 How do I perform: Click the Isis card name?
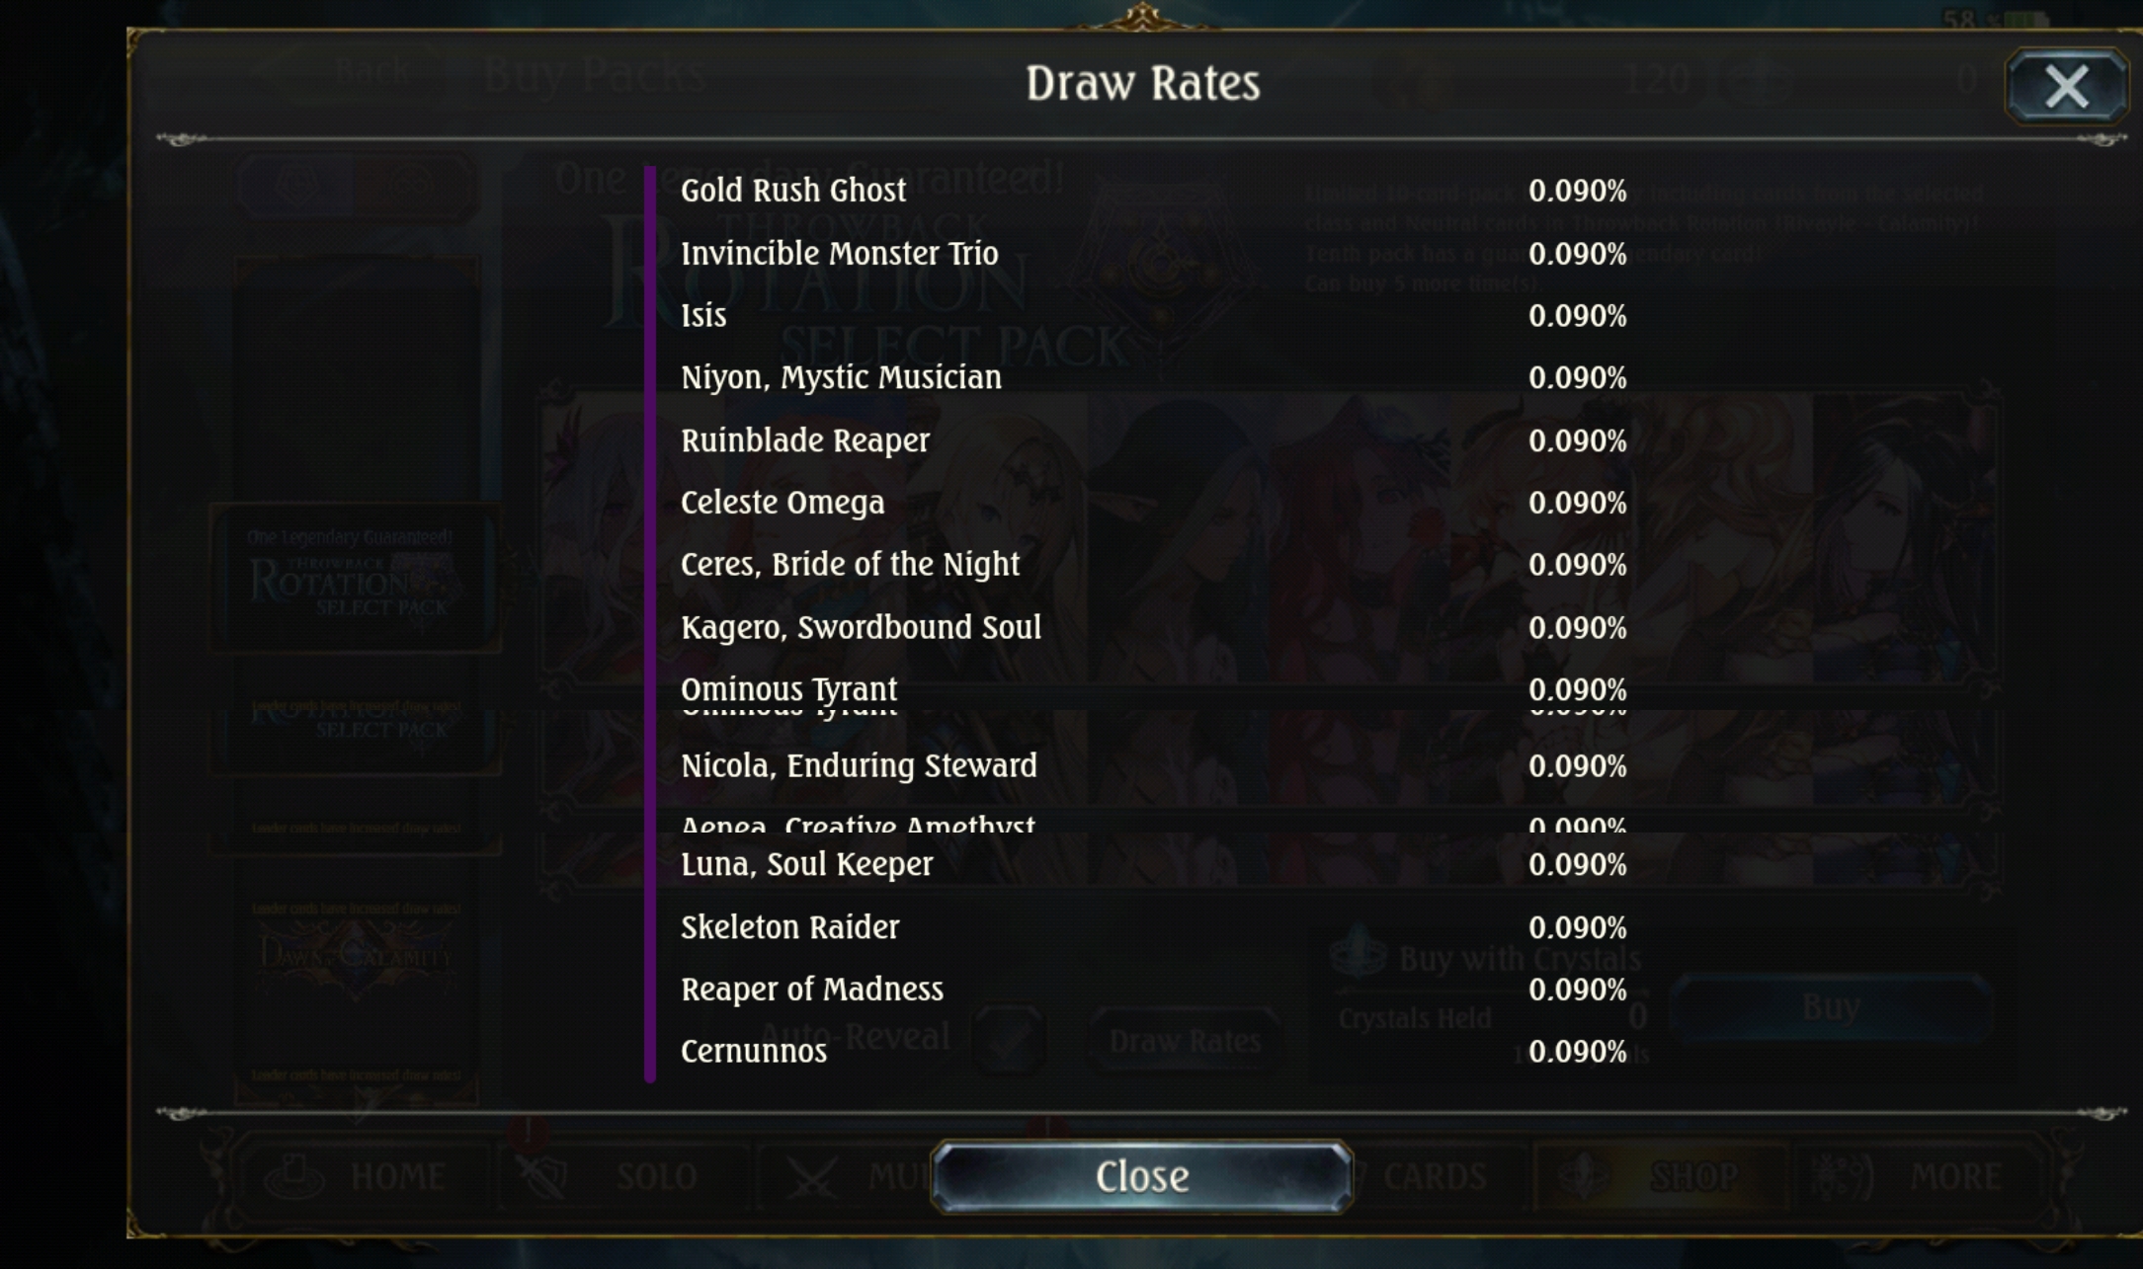703,316
